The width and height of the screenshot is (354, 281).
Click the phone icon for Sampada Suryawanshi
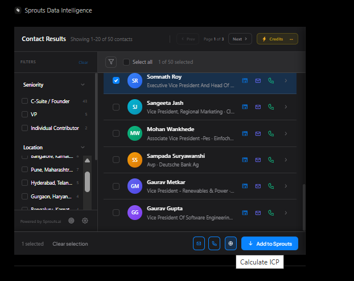tap(271, 160)
